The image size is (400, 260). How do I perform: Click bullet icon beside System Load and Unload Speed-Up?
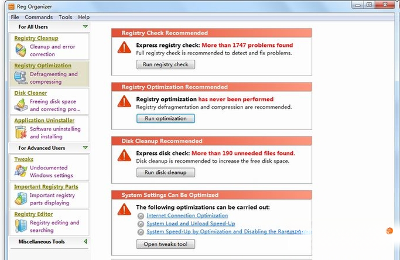(141, 224)
